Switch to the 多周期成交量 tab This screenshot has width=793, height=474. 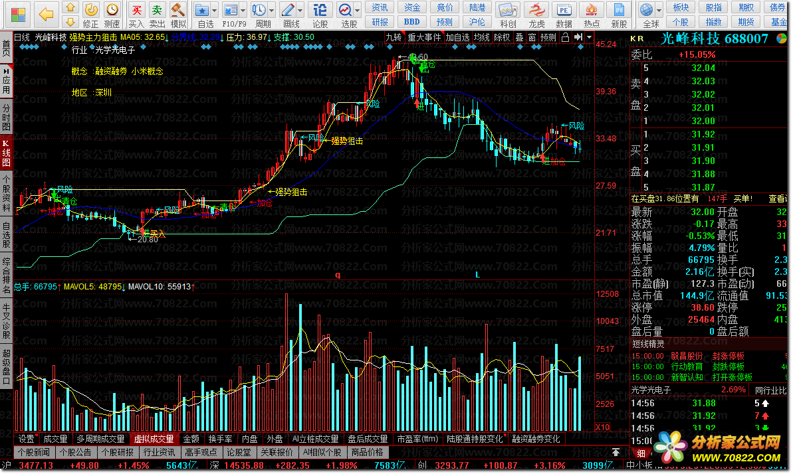pos(100,439)
